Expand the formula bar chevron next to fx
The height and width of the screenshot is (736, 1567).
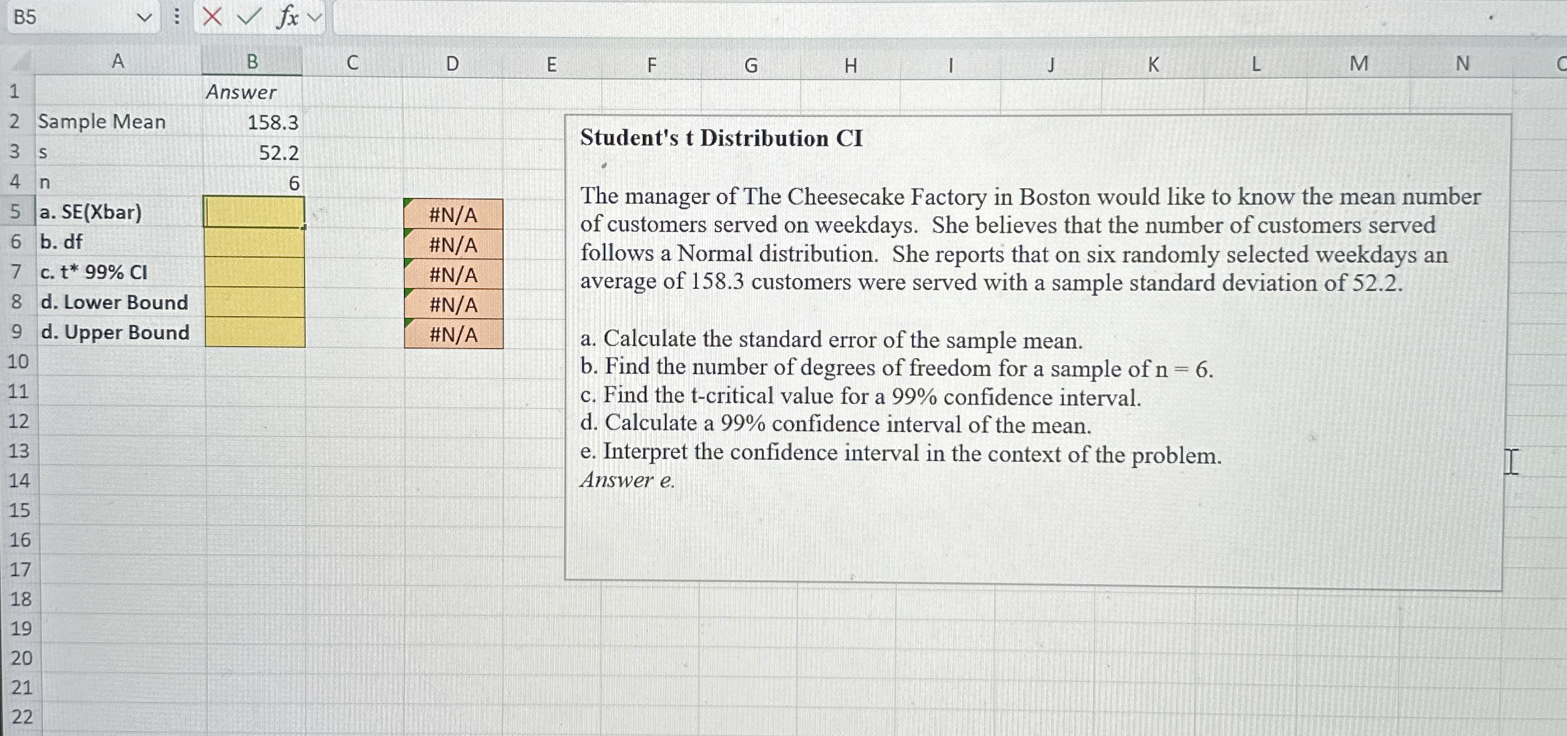(315, 17)
